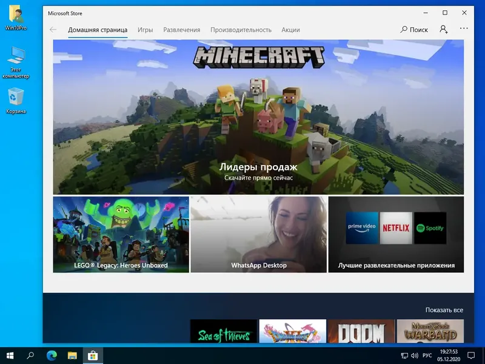485x364 pixels.
Task: Select the Корзина recycle bin icon
Action: click(16, 101)
